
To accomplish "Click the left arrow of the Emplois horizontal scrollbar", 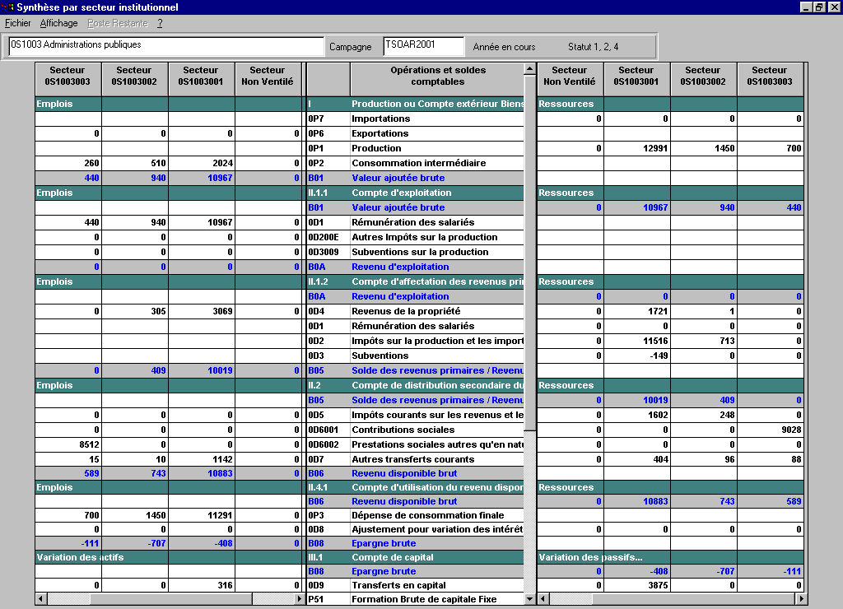I will [x=41, y=599].
